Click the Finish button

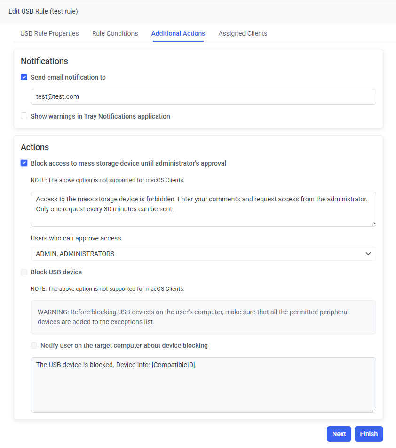tap(369, 434)
